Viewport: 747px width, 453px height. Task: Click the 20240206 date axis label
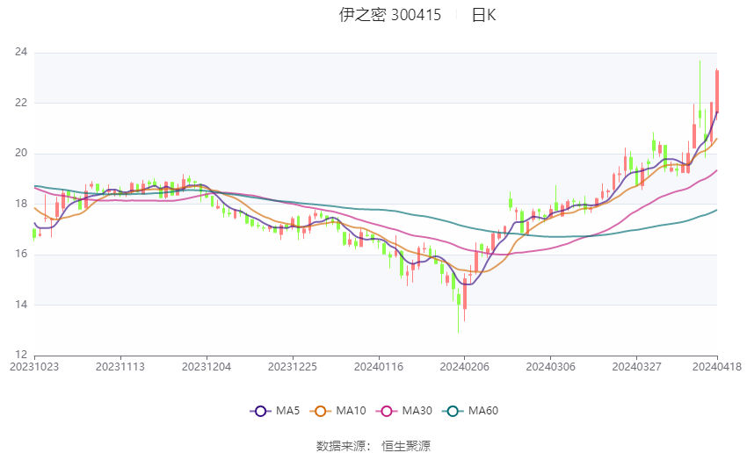coord(464,367)
